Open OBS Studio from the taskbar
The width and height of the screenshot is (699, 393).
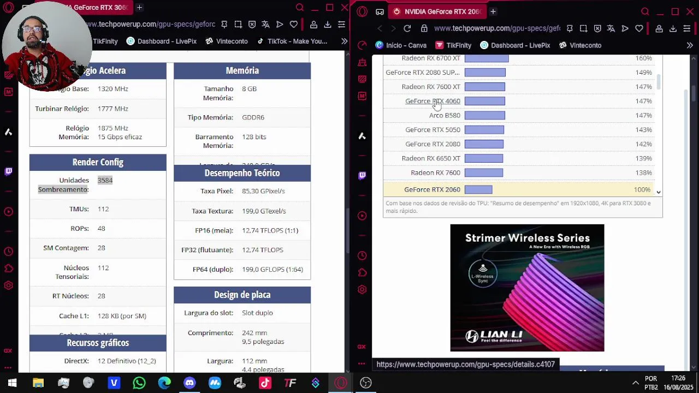pyautogui.click(x=366, y=383)
